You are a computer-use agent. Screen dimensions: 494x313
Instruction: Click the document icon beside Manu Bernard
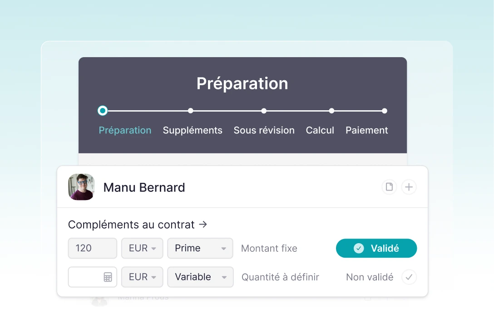[x=389, y=187]
